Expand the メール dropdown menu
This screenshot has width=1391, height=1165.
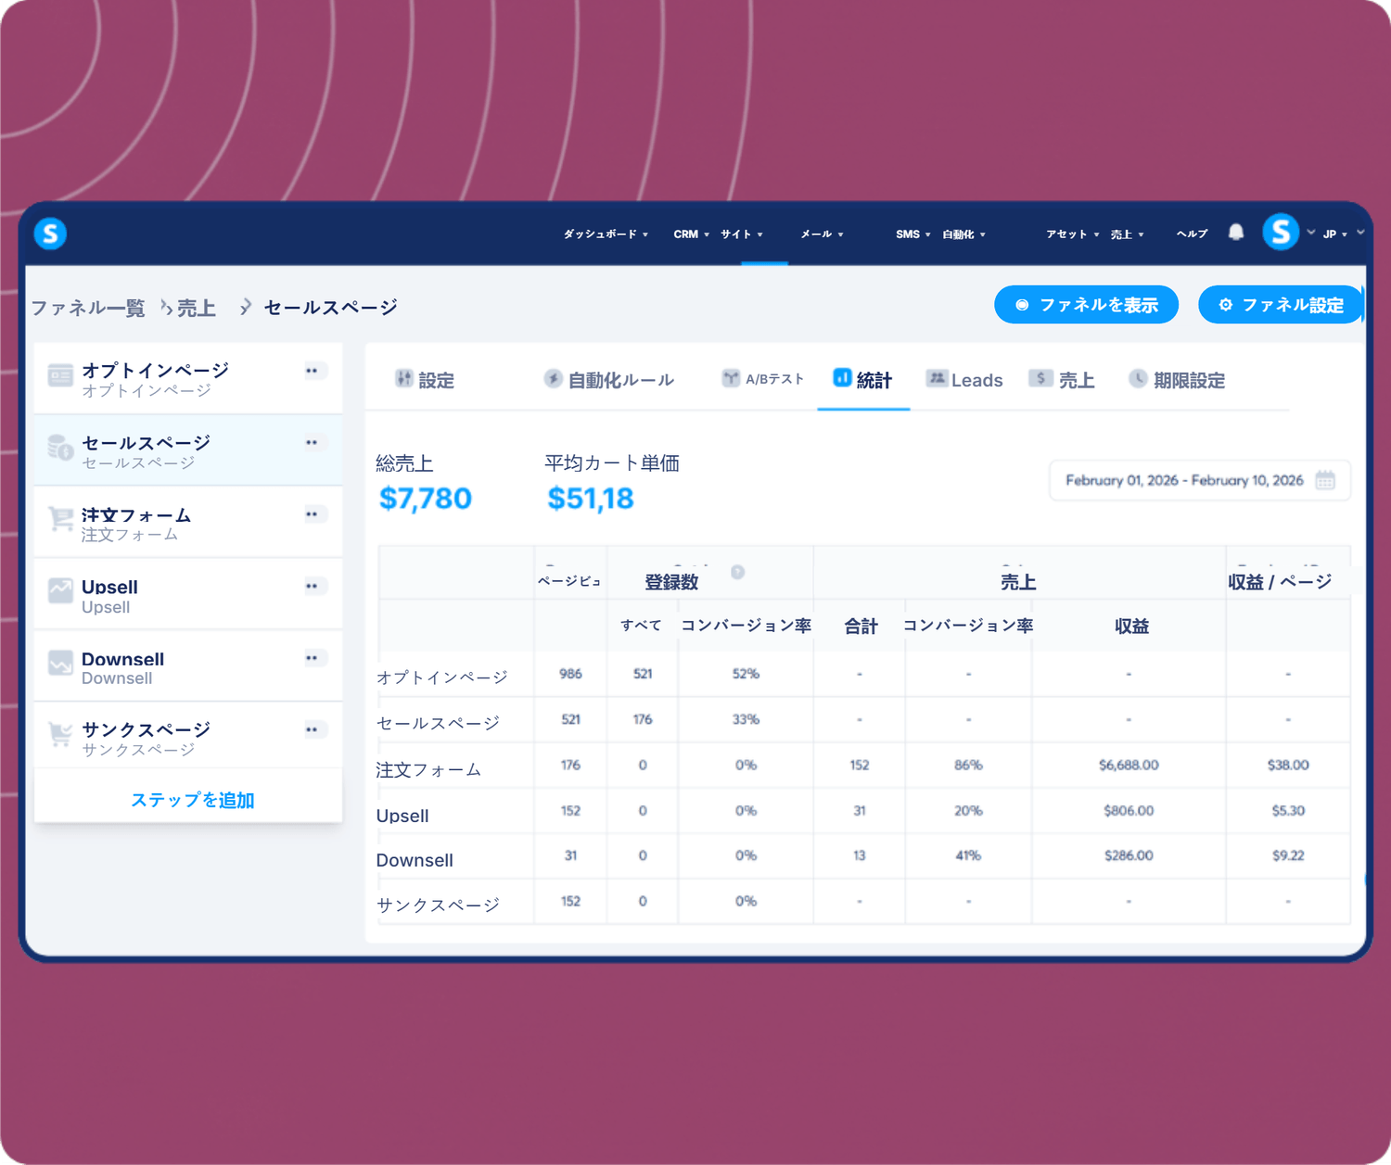822,234
